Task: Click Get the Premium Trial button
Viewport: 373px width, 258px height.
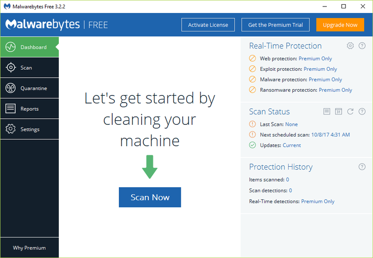Action: click(x=276, y=25)
